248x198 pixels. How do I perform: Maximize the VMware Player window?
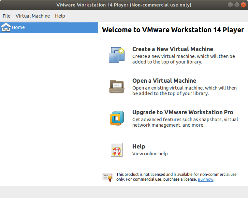tap(237, 5)
